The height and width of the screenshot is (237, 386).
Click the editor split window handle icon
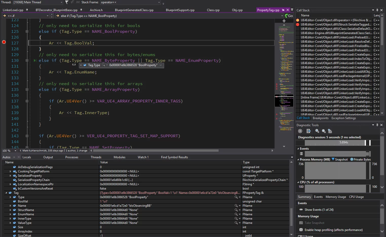click(284, 21)
